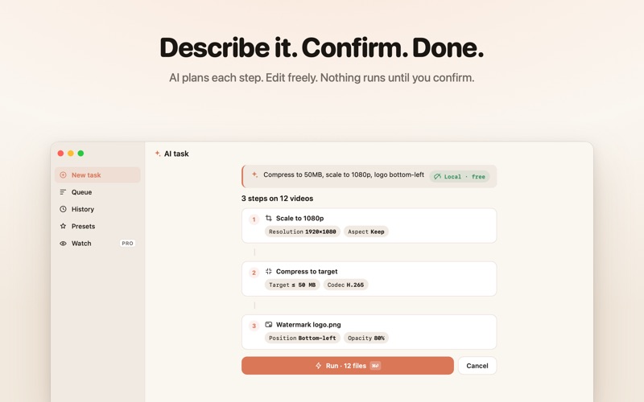The height and width of the screenshot is (402, 644).
Task: Click the History clock icon
Action: tap(63, 209)
